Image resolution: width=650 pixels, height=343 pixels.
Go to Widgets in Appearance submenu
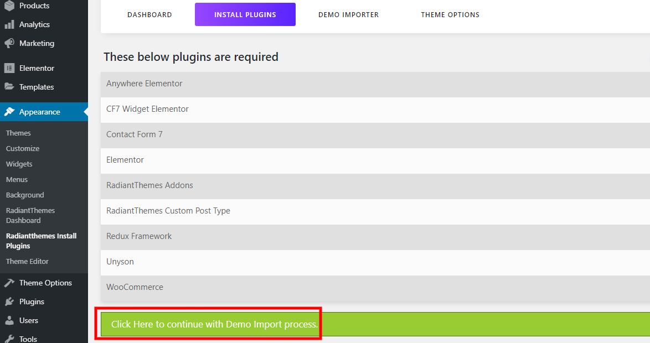[x=19, y=164]
